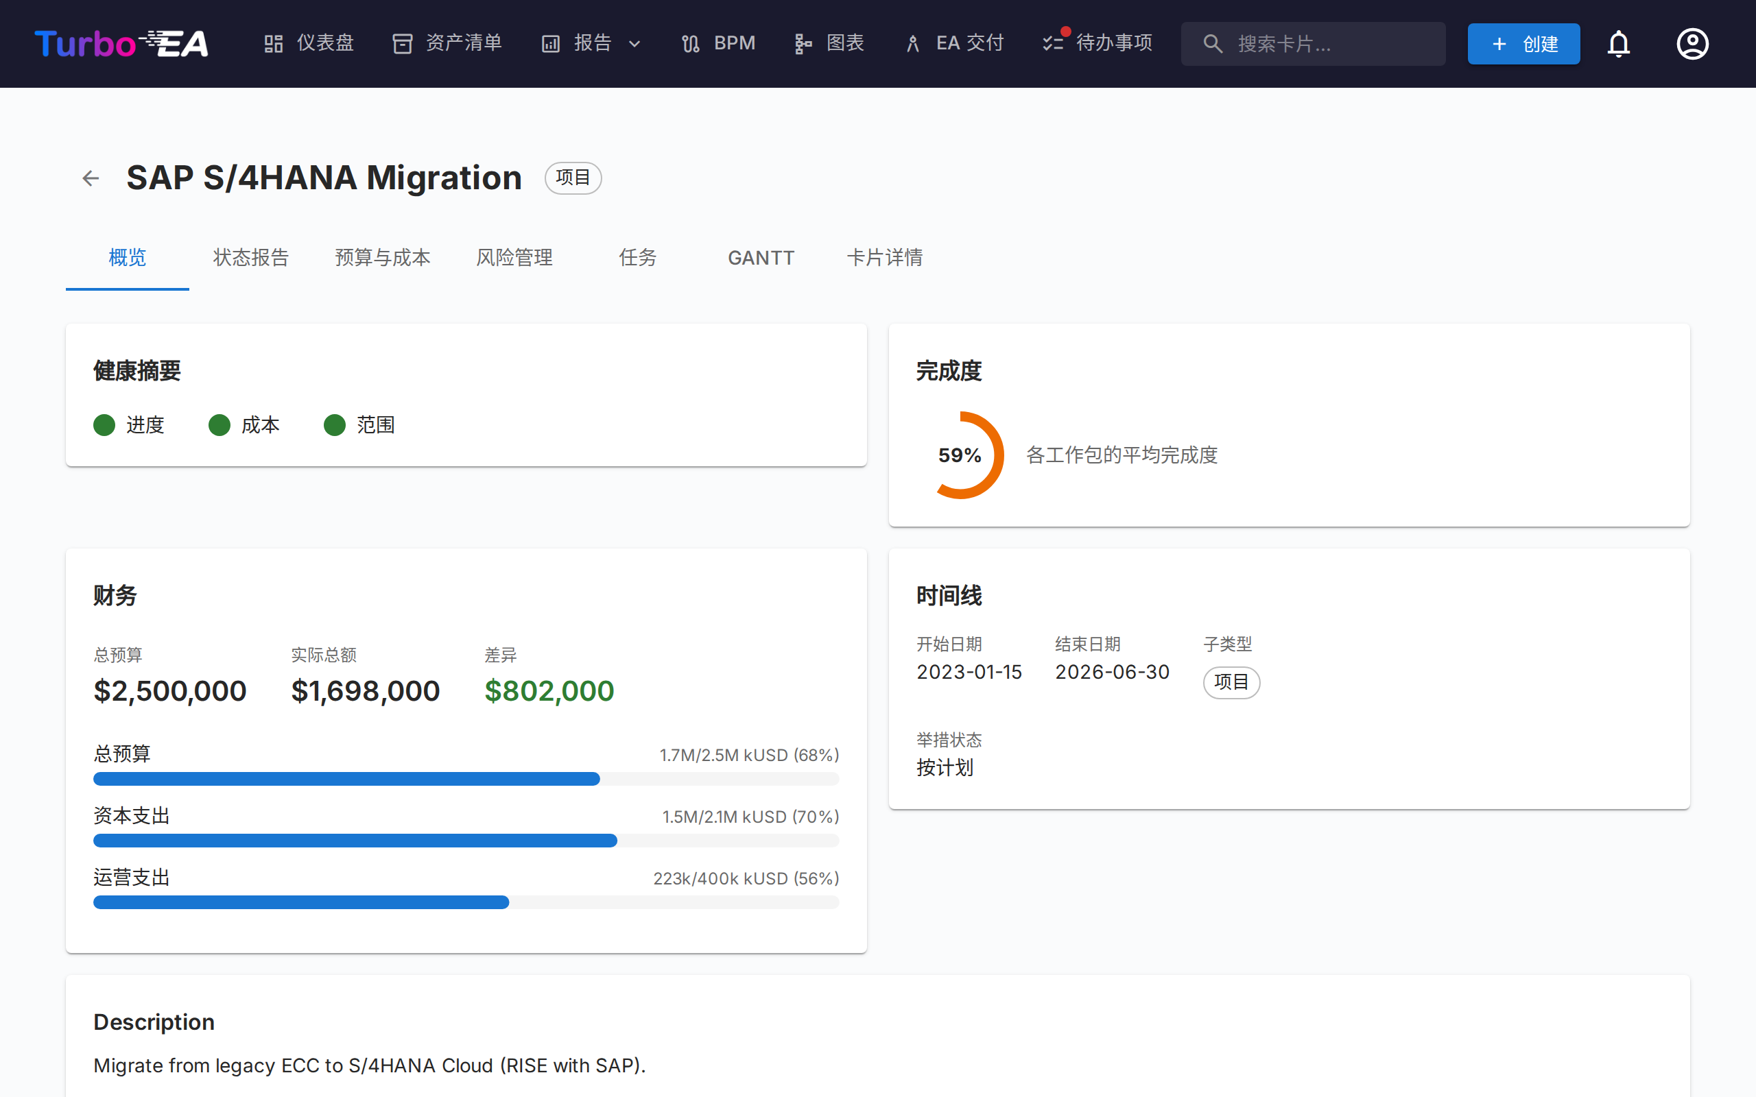Go to the 风险管理 tab

click(x=514, y=258)
